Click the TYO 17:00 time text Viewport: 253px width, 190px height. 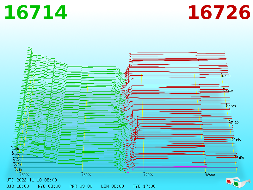point(144,186)
